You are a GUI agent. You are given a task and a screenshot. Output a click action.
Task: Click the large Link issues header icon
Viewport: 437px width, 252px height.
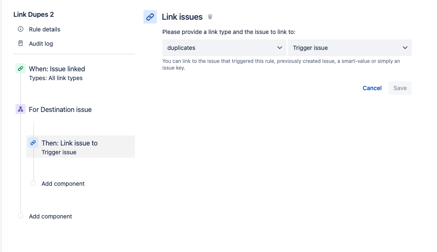[150, 17]
